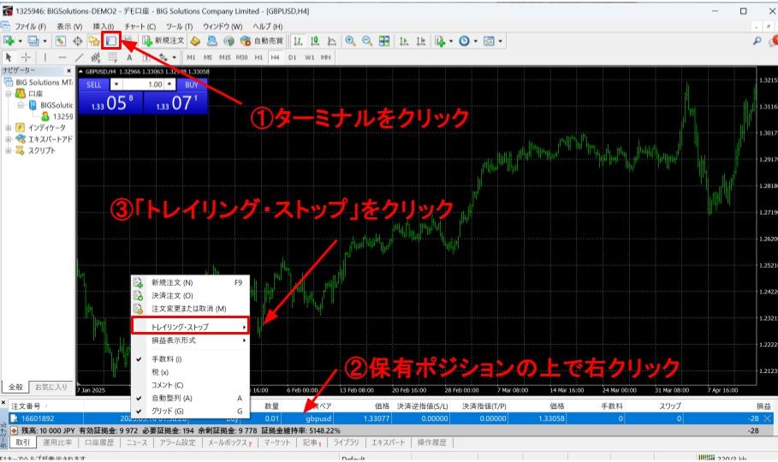Image resolution: width=778 pixels, height=462 pixels.
Task: Draw a vertical line tool
Action: 45,57
